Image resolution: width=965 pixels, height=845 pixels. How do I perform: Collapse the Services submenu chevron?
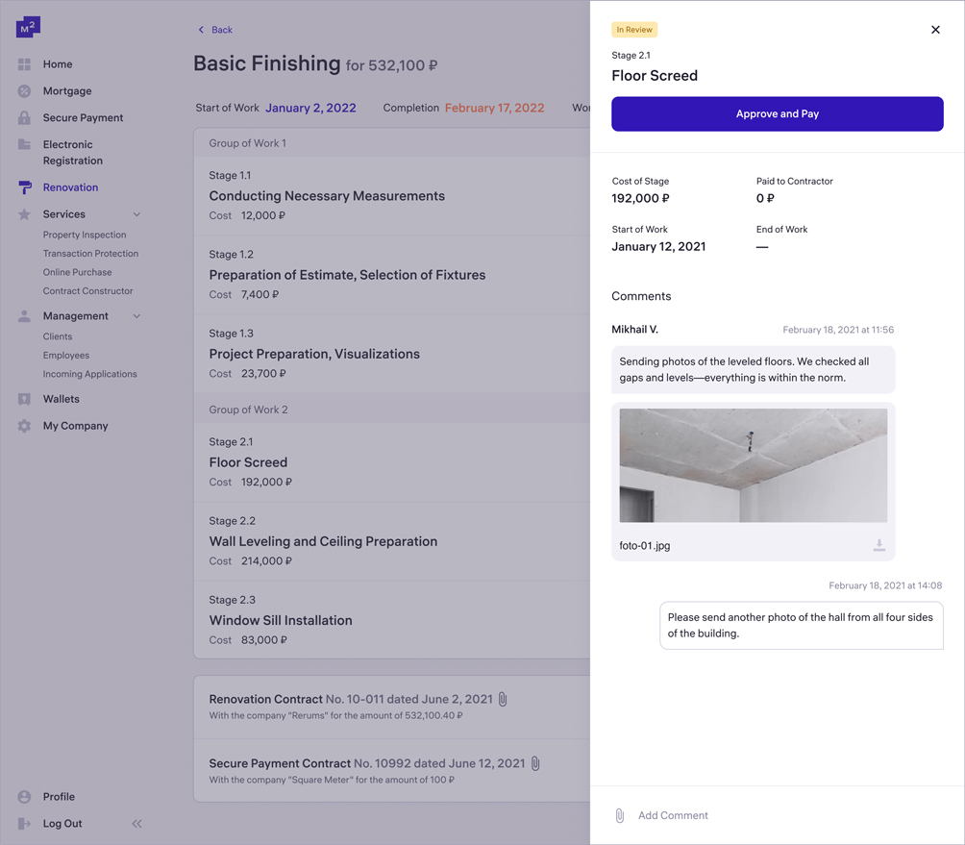coord(136,214)
